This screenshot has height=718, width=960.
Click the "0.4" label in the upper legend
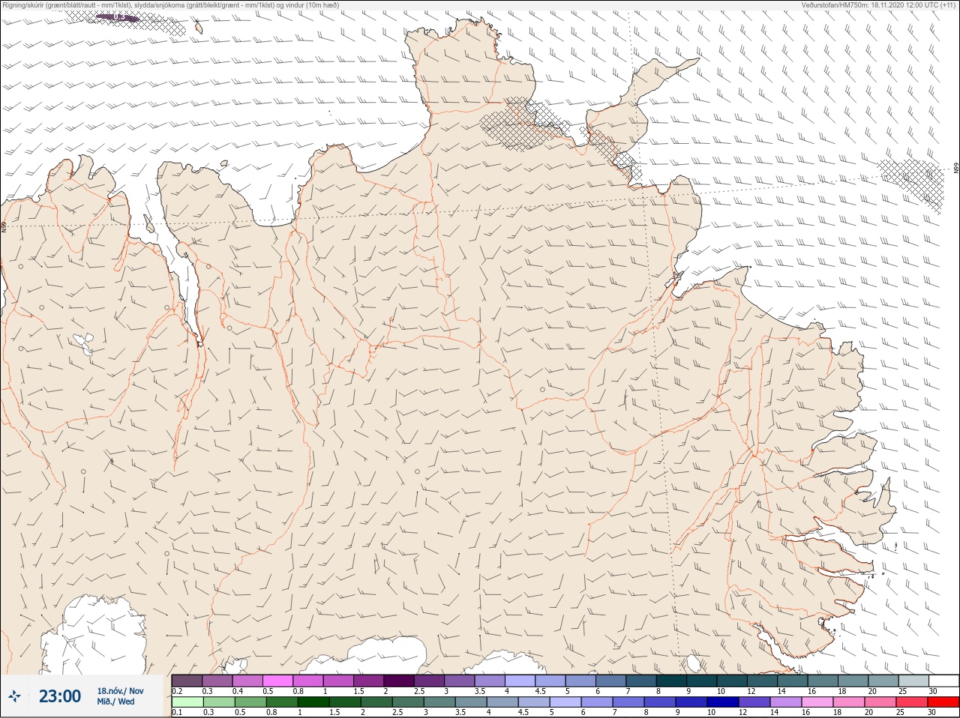238,691
